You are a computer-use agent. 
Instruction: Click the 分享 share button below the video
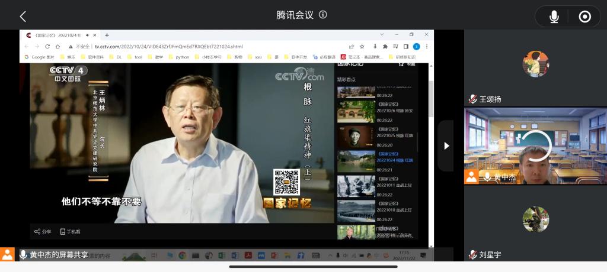click(43, 232)
